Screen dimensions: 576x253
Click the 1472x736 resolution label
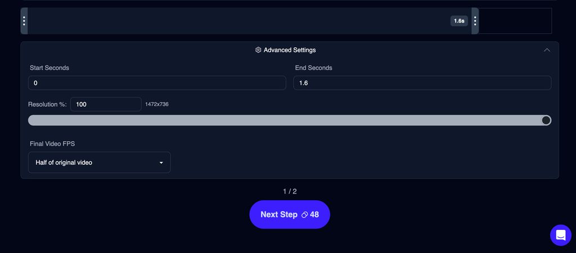click(x=157, y=104)
